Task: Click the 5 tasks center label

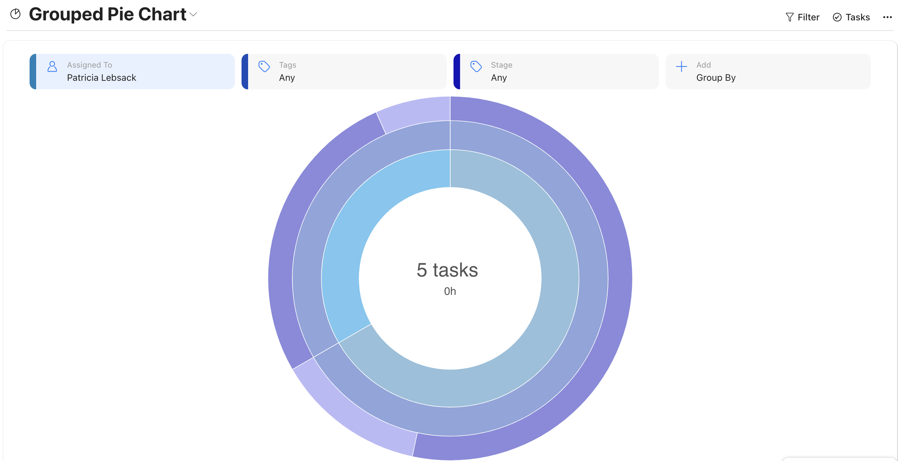Action: [x=447, y=270]
